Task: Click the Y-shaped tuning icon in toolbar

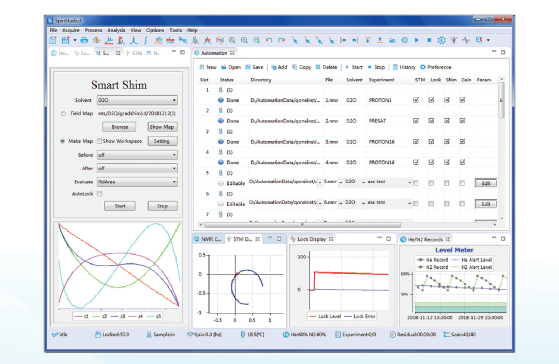Action: click(454, 40)
